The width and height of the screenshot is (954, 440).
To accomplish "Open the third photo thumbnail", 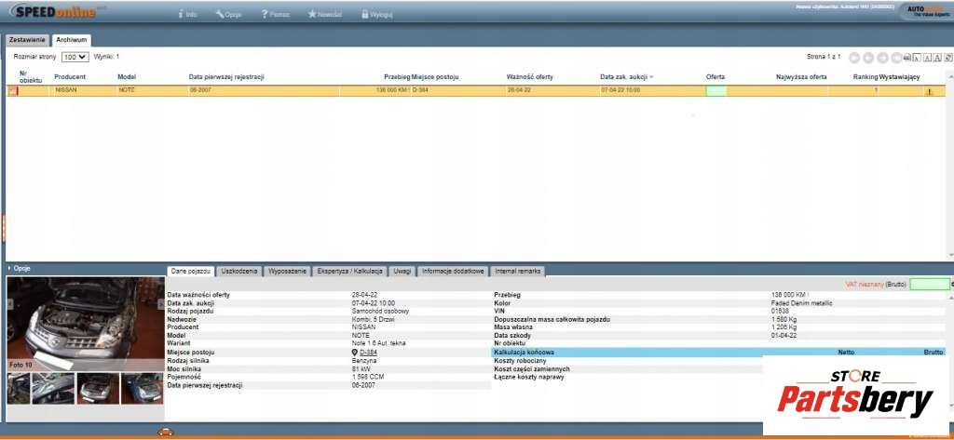I will tap(98, 388).
